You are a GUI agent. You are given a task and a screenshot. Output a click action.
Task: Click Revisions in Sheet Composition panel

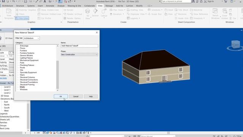[x=181, y=14]
